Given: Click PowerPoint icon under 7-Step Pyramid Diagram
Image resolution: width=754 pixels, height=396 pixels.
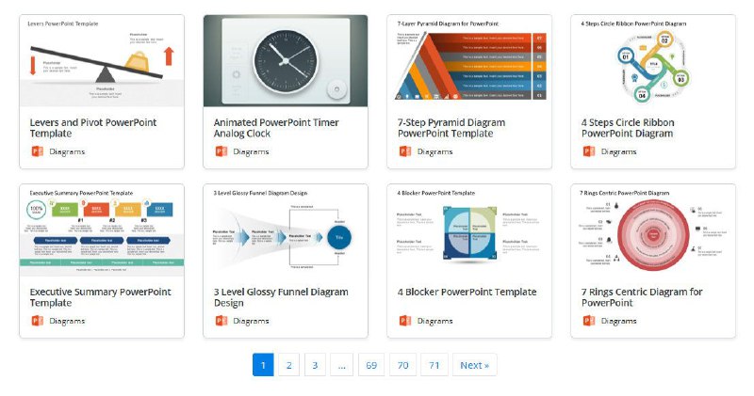Looking at the screenshot, I should [x=405, y=151].
